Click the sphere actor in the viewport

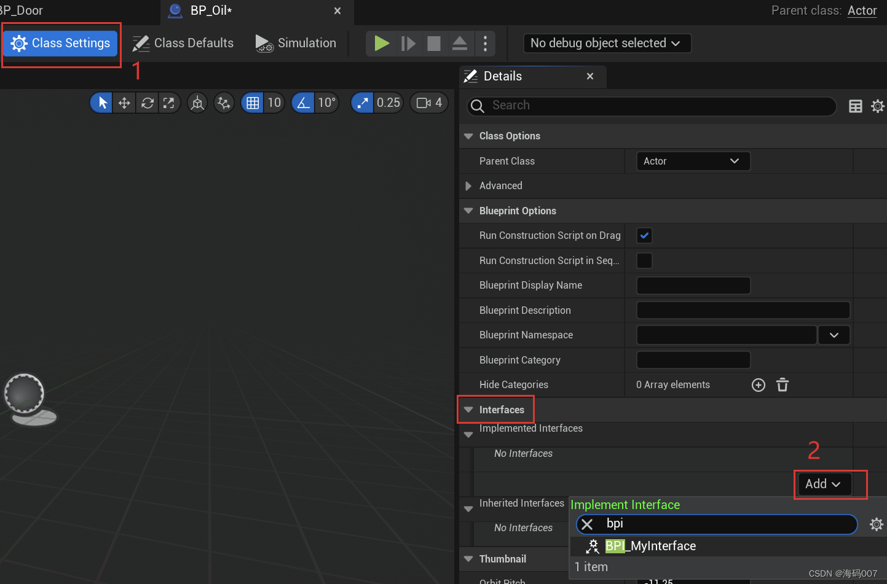tap(25, 394)
